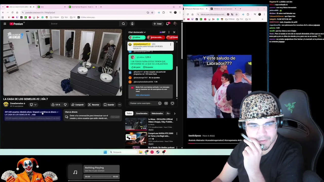Open the chat emoji picker
The width and height of the screenshot is (324, 182).
pos(160,103)
